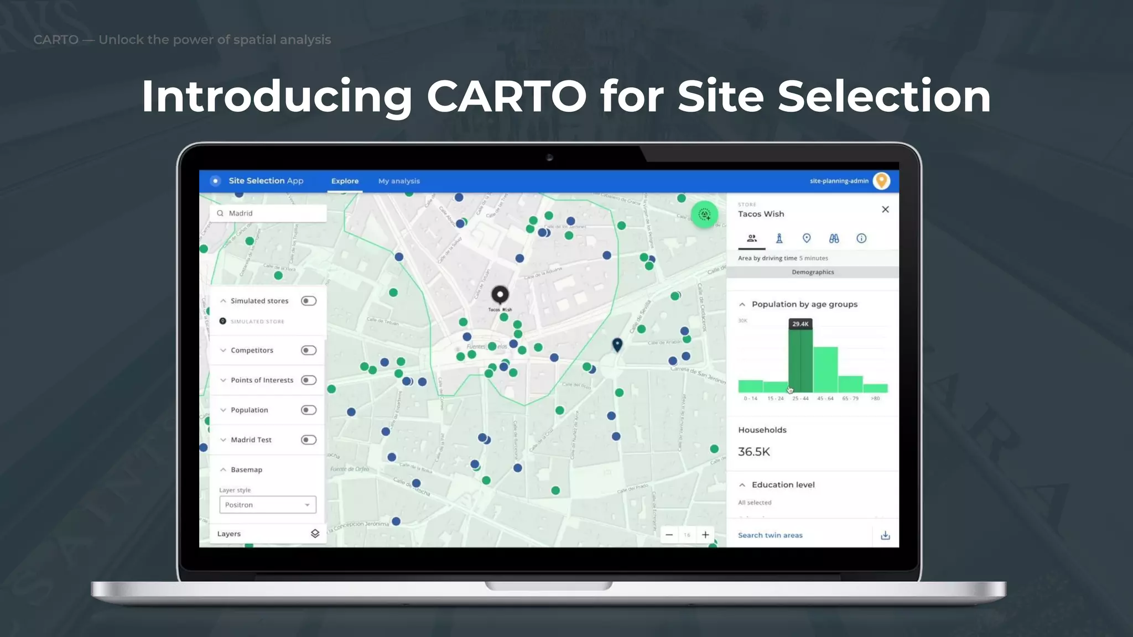Collapse the Simulated stores section chevron
1133x637 pixels.
coord(223,301)
